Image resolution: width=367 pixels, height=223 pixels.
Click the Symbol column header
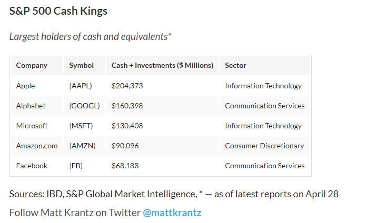tap(82, 65)
